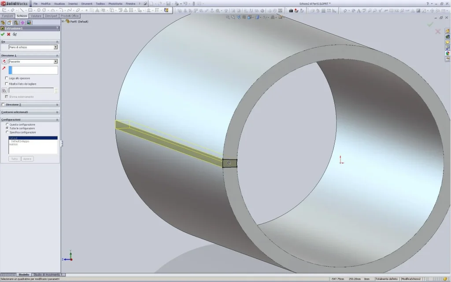Viewport: 451px width, 282px height.
Task: Expand the Part5 (Default) tree node
Action: pyautogui.click(x=63, y=21)
